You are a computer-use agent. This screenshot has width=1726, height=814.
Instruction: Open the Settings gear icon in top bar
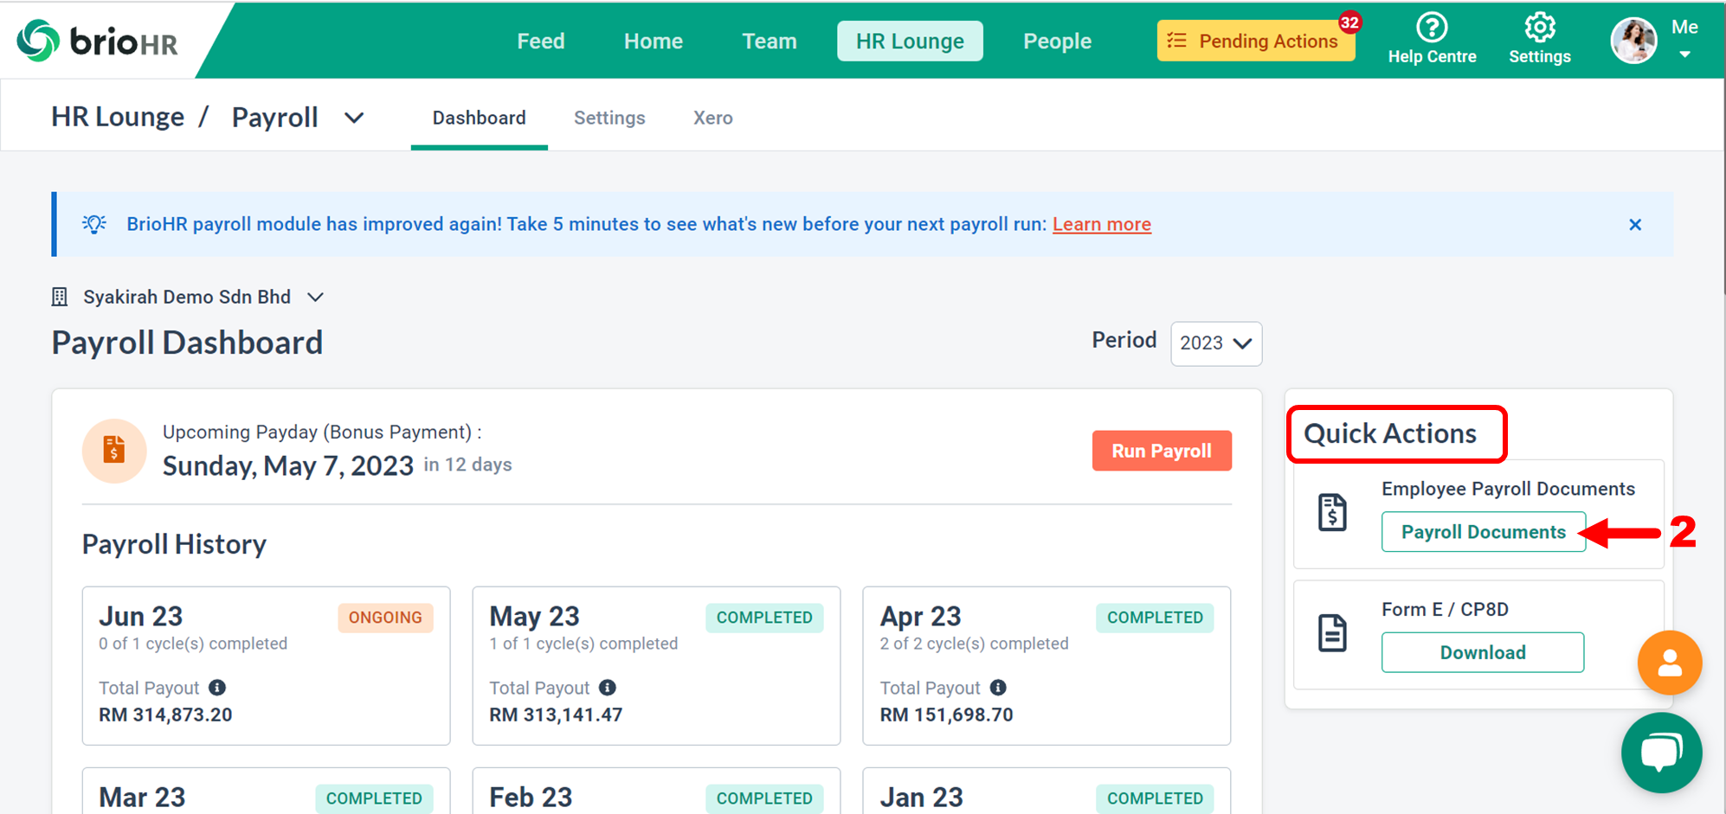click(x=1540, y=27)
